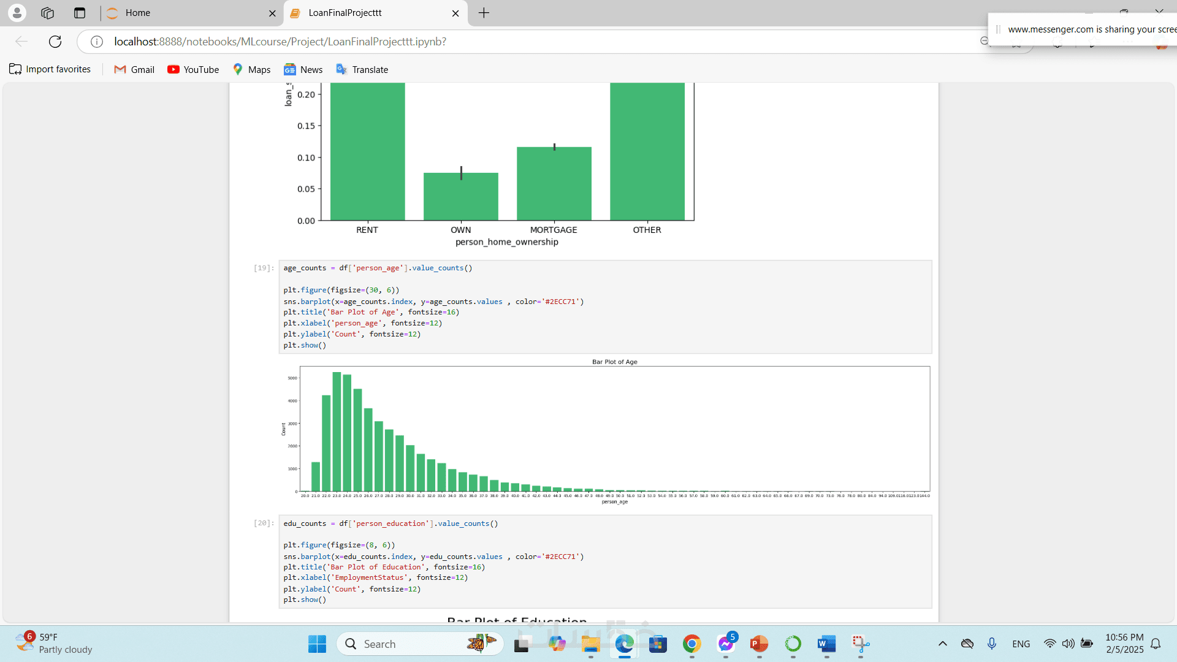The width and height of the screenshot is (1177, 662).
Task: Open the YouTube bookmark
Action: [193, 69]
